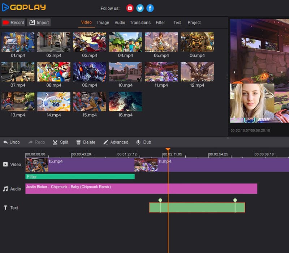Click the Text track T icon

[5, 208]
